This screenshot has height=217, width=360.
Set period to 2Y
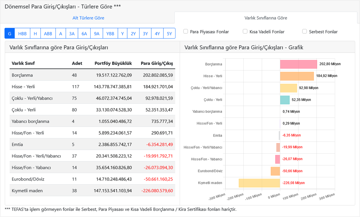pos(133,33)
